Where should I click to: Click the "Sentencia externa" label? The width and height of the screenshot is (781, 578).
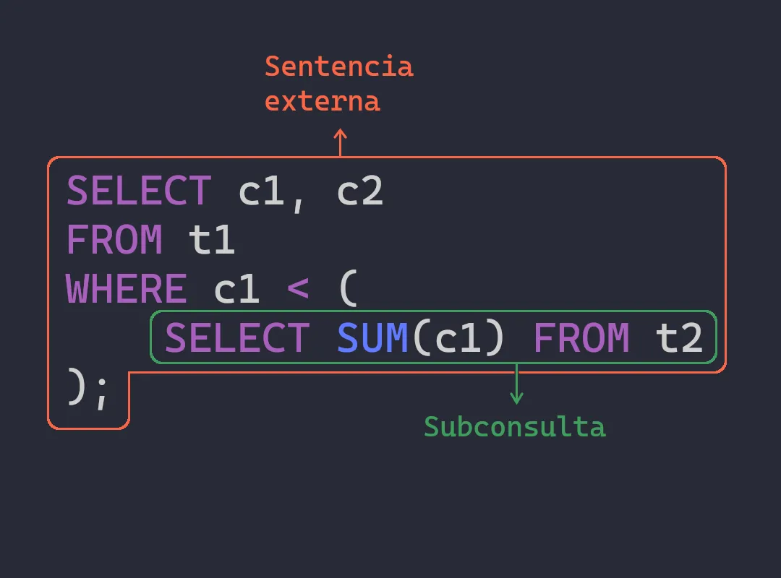(338, 83)
